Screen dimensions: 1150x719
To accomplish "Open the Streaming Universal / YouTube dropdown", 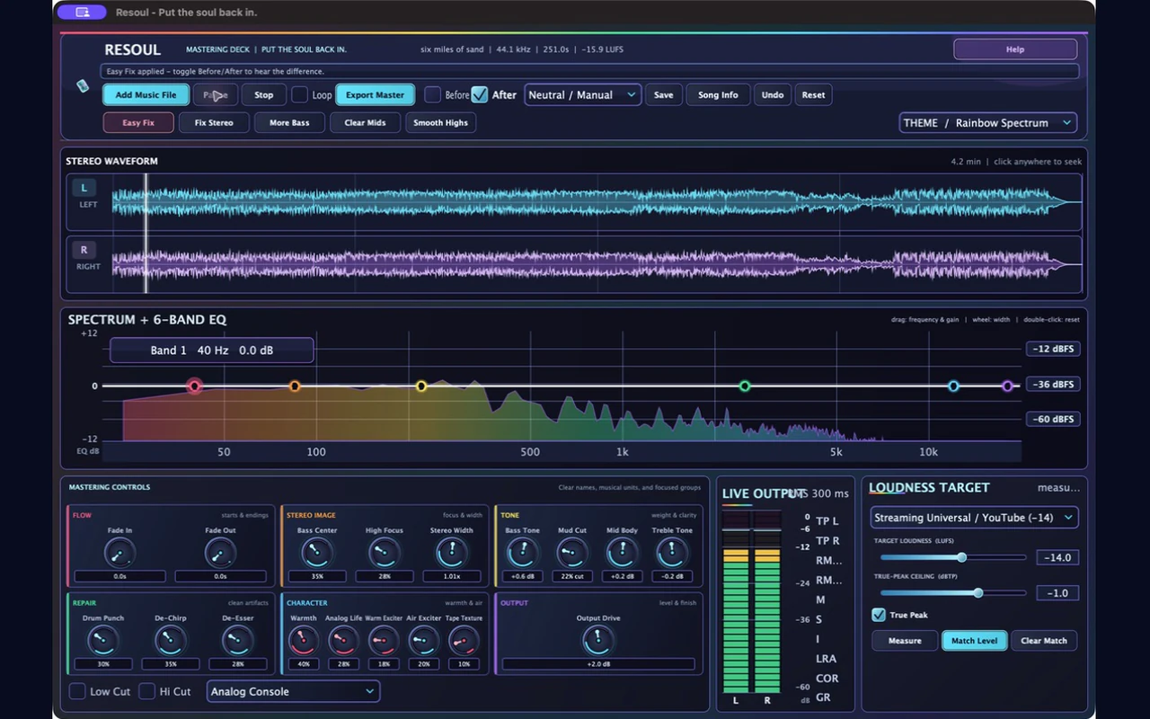I will click(974, 518).
